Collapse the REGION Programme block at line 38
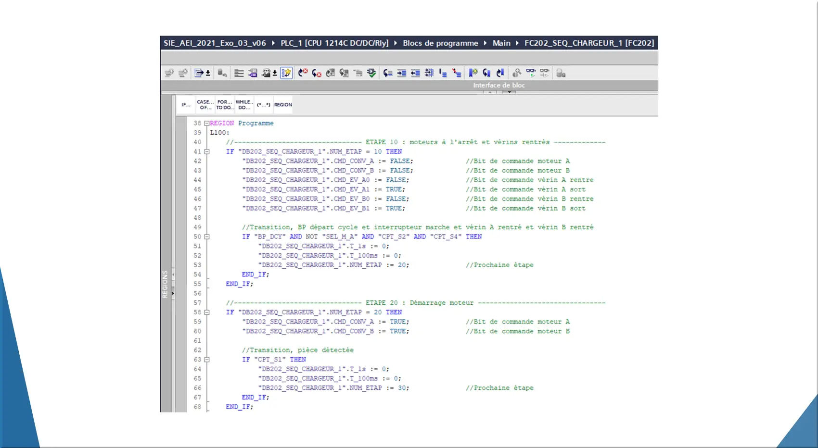 207,124
